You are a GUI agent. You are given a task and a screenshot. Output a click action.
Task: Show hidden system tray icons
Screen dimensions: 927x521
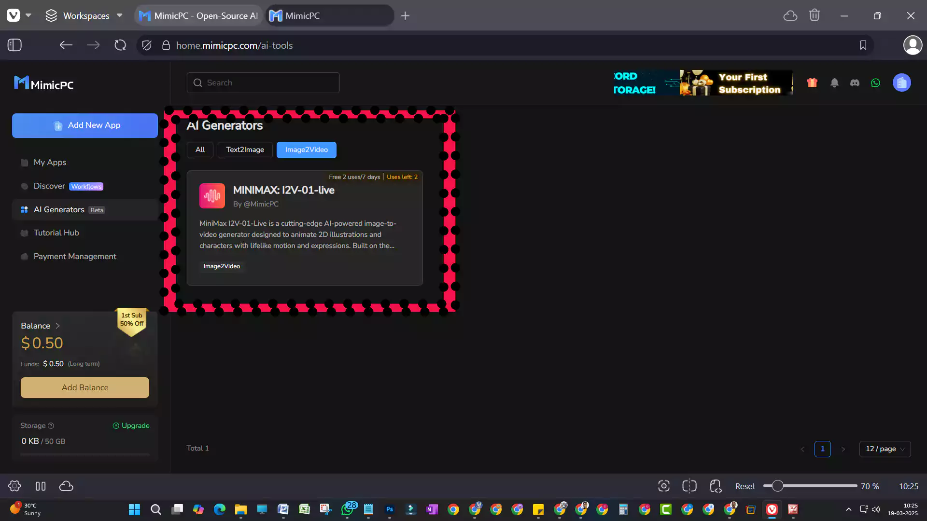848,509
